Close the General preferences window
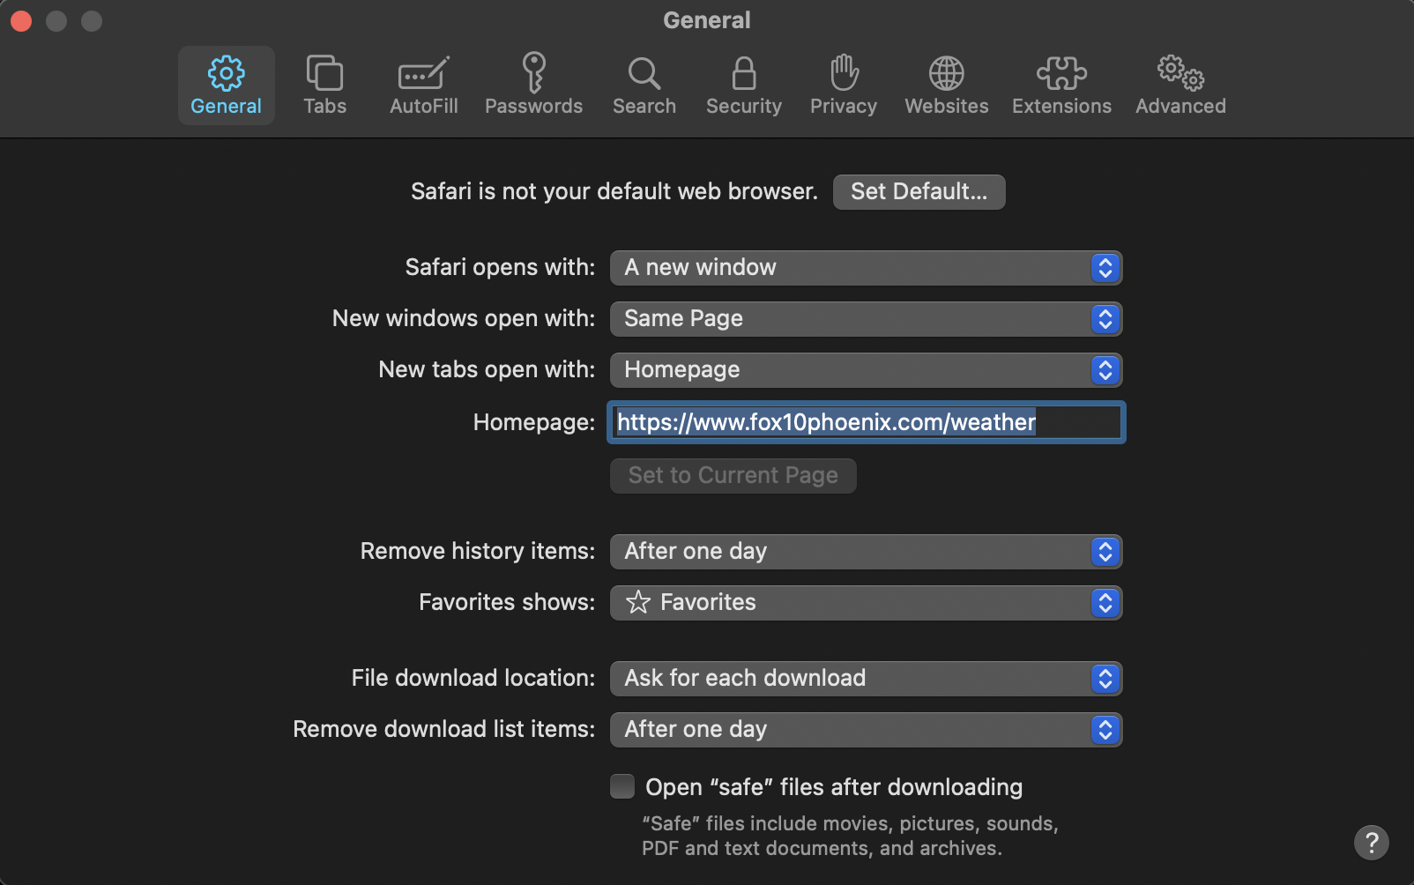Screen dimensions: 1414x885 pyautogui.click(x=21, y=20)
